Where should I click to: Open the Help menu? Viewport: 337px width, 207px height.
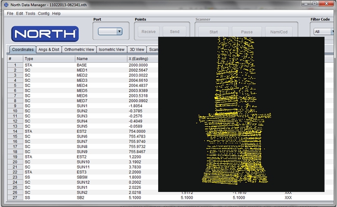click(x=57, y=13)
